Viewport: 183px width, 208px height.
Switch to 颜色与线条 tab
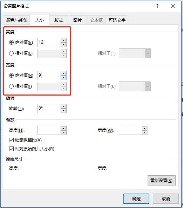click(17, 20)
